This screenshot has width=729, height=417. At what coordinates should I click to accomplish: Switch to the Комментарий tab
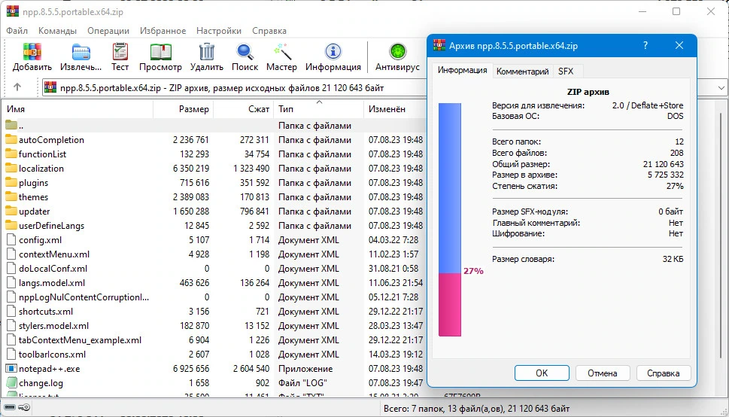(x=523, y=72)
